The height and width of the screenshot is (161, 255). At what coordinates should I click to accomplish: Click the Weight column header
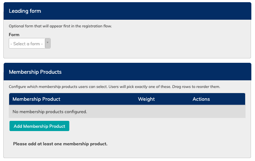(146, 99)
